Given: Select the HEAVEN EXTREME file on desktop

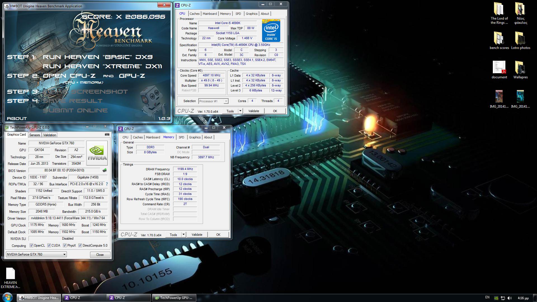Looking at the screenshot, I should tap(10, 278).
